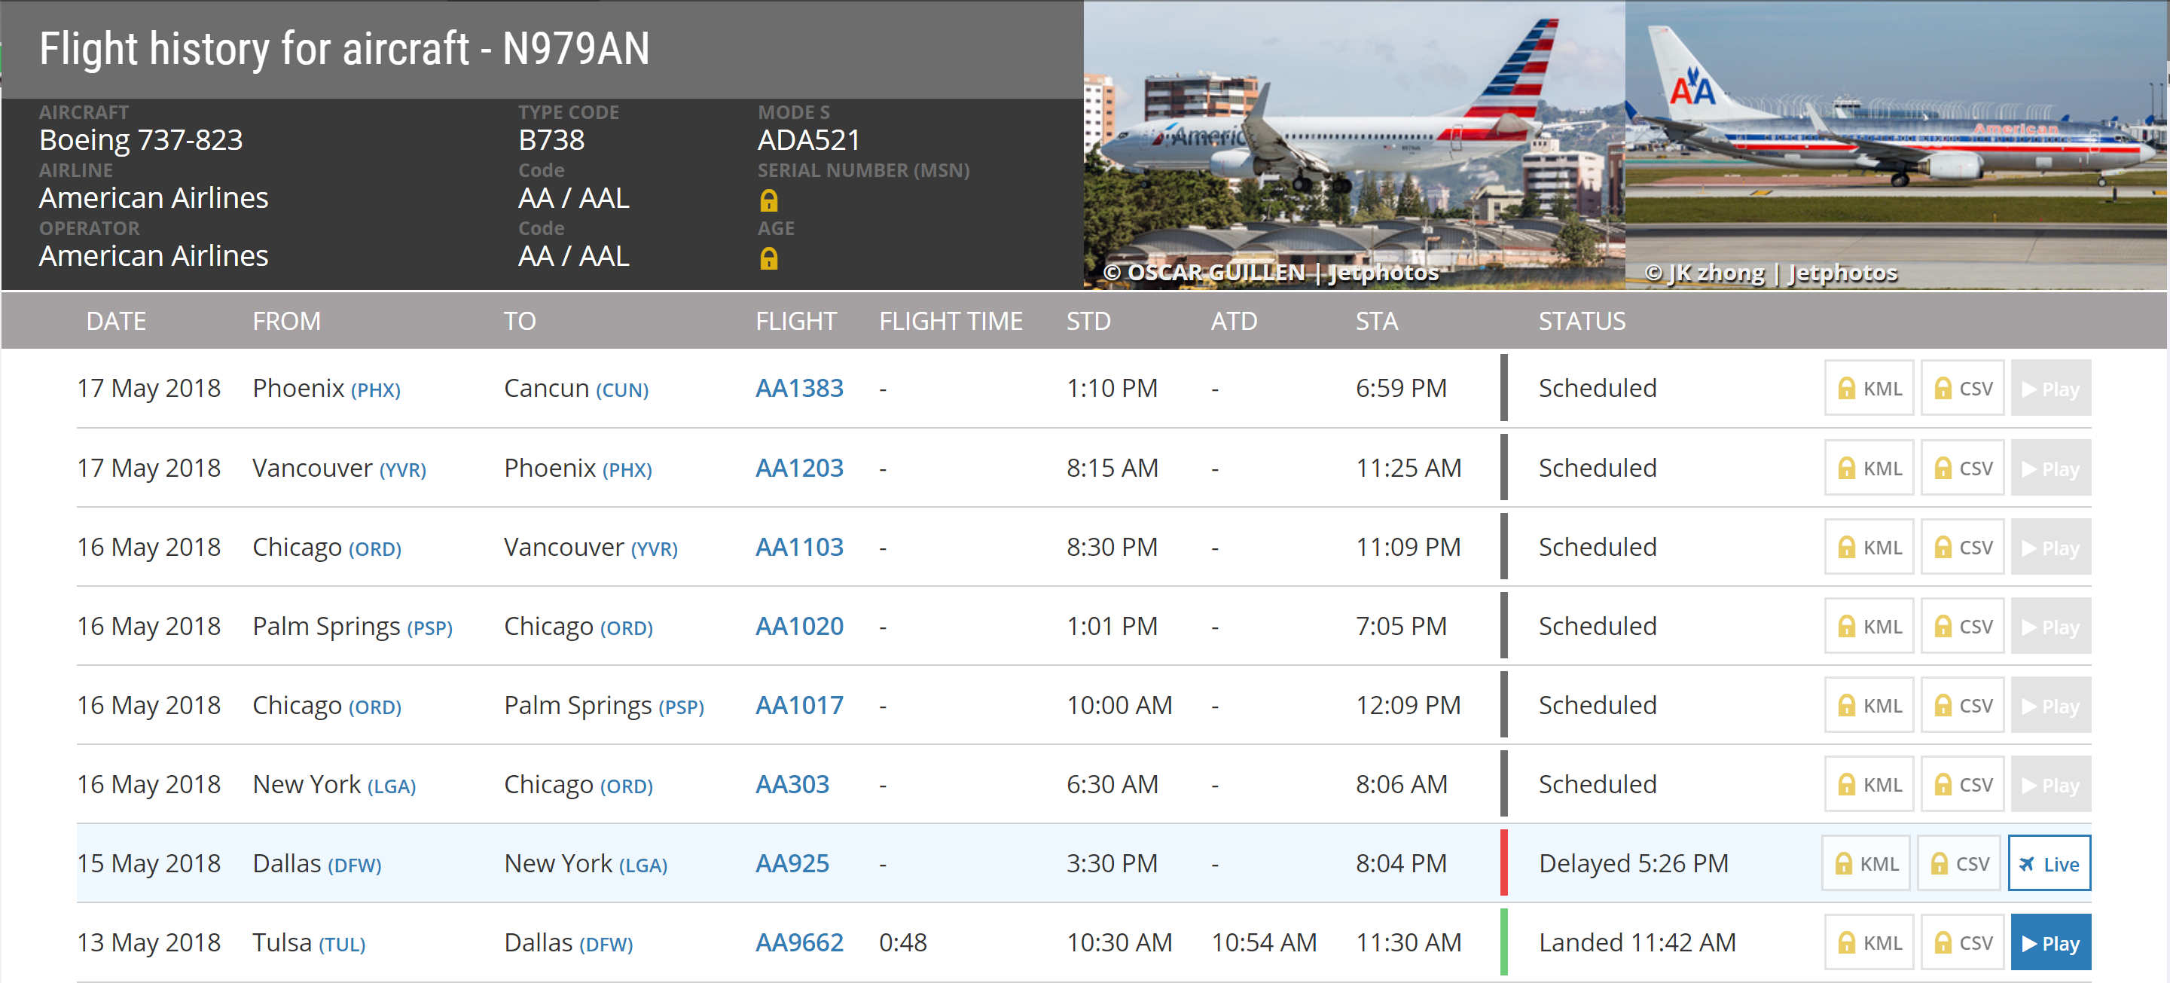Download locked CSV for flight AA1203
Viewport: 2170px width, 983px height.
(x=1962, y=469)
